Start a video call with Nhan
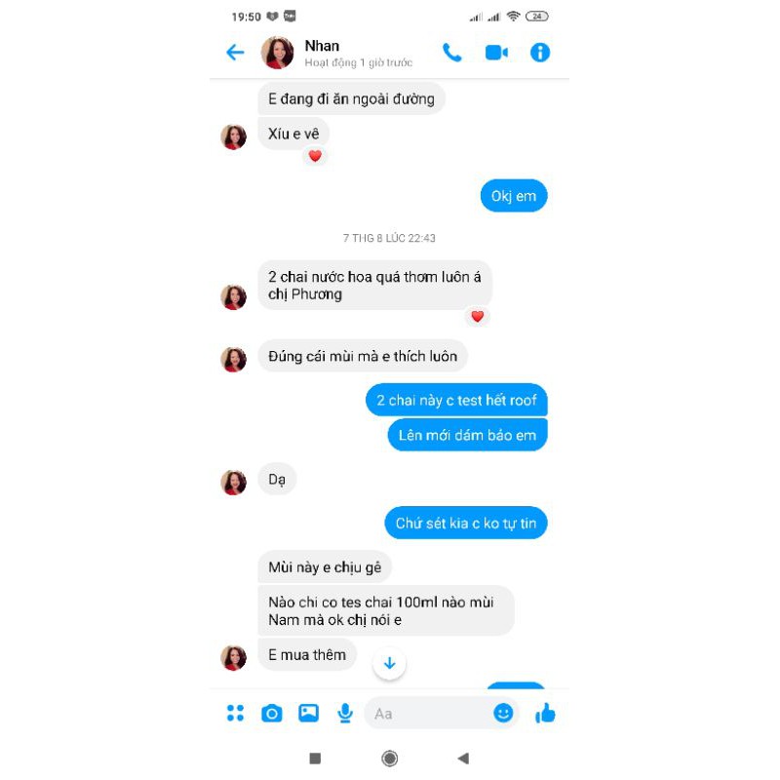780x780 pixels. click(496, 53)
